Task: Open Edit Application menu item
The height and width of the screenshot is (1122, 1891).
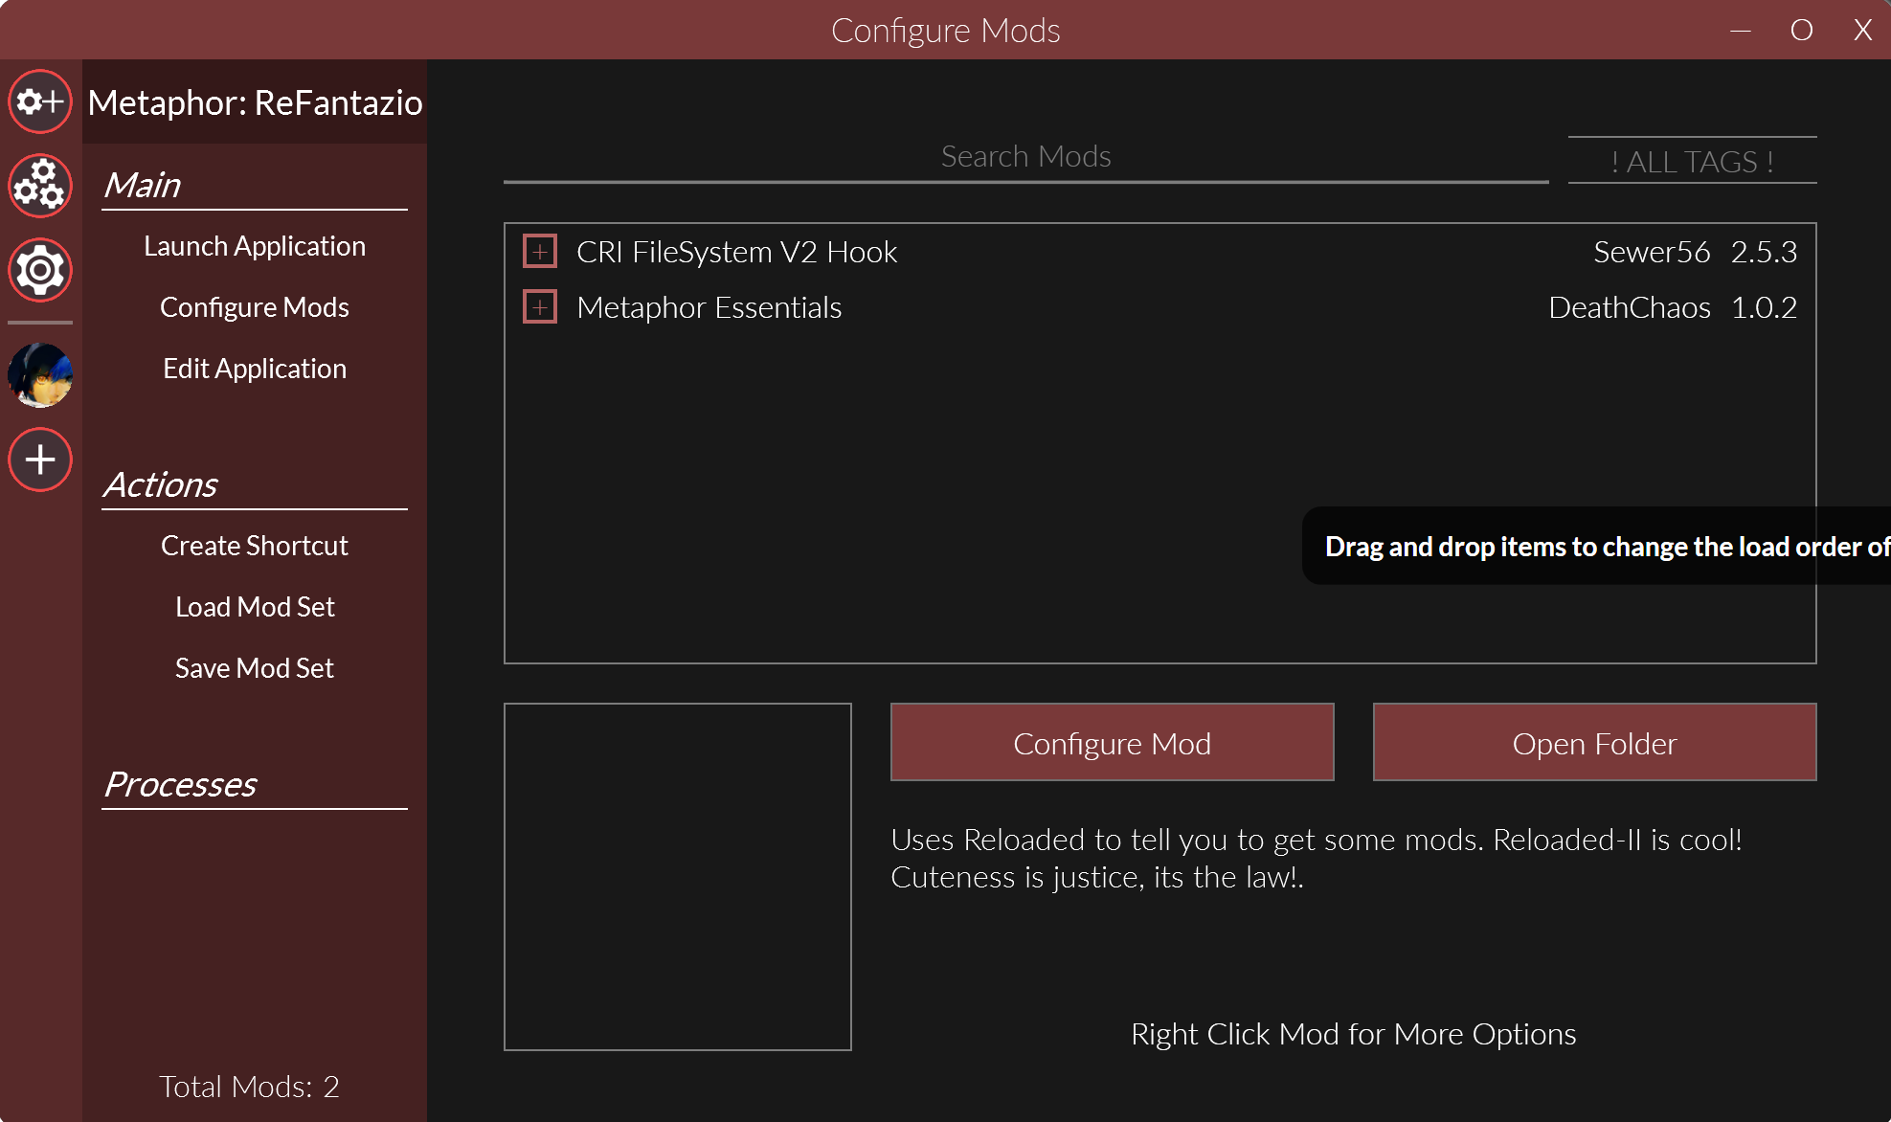Action: click(x=255, y=369)
